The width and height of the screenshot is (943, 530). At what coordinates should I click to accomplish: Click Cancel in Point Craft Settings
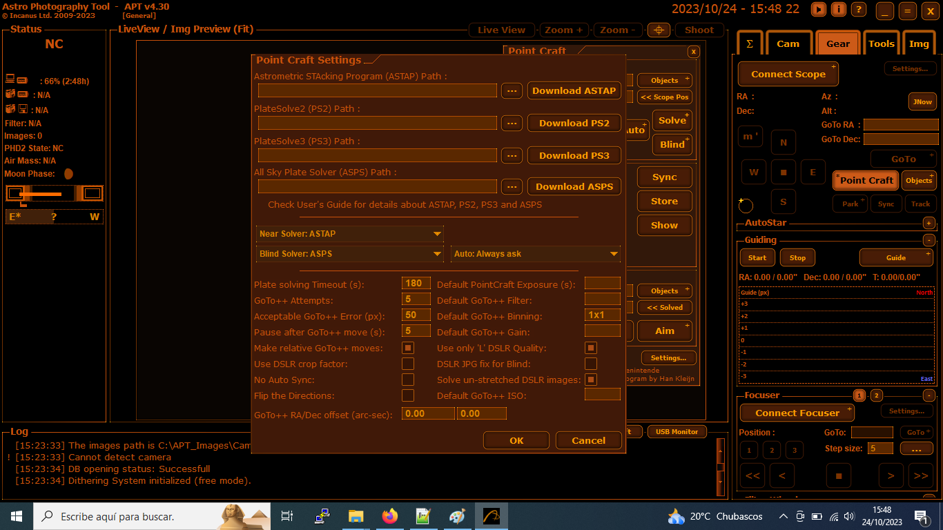pos(589,440)
